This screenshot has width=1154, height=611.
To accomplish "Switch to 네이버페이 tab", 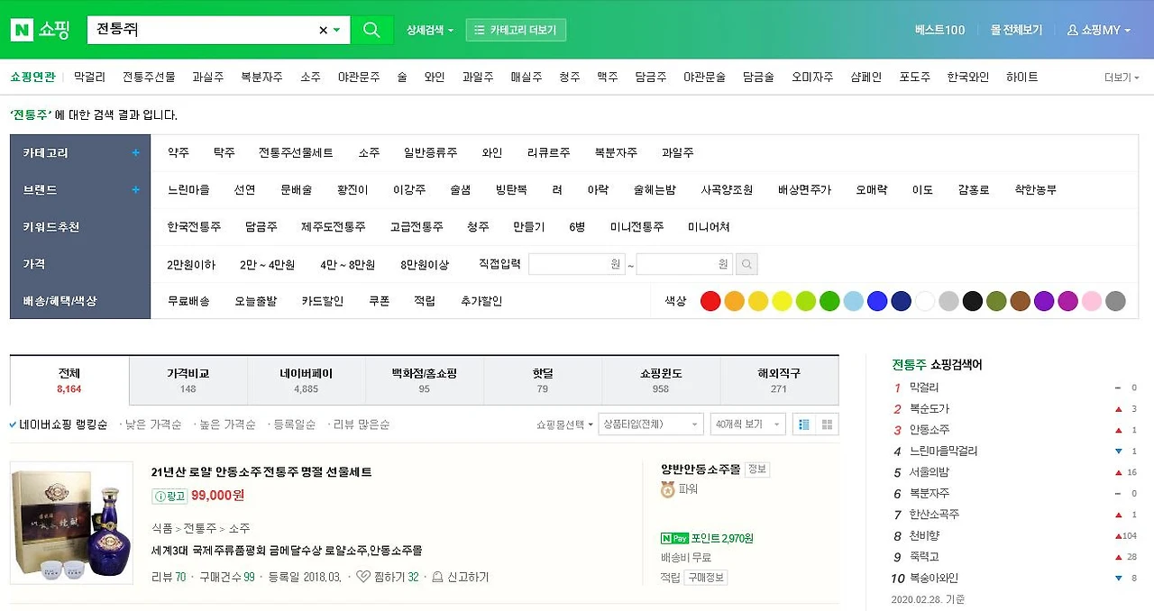I will tap(307, 380).
